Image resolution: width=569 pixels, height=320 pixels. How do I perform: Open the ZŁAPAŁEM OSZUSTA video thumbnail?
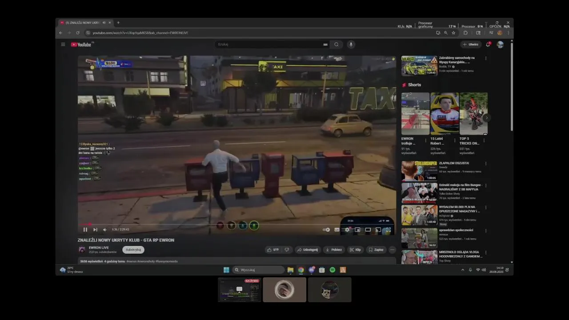coord(419,171)
